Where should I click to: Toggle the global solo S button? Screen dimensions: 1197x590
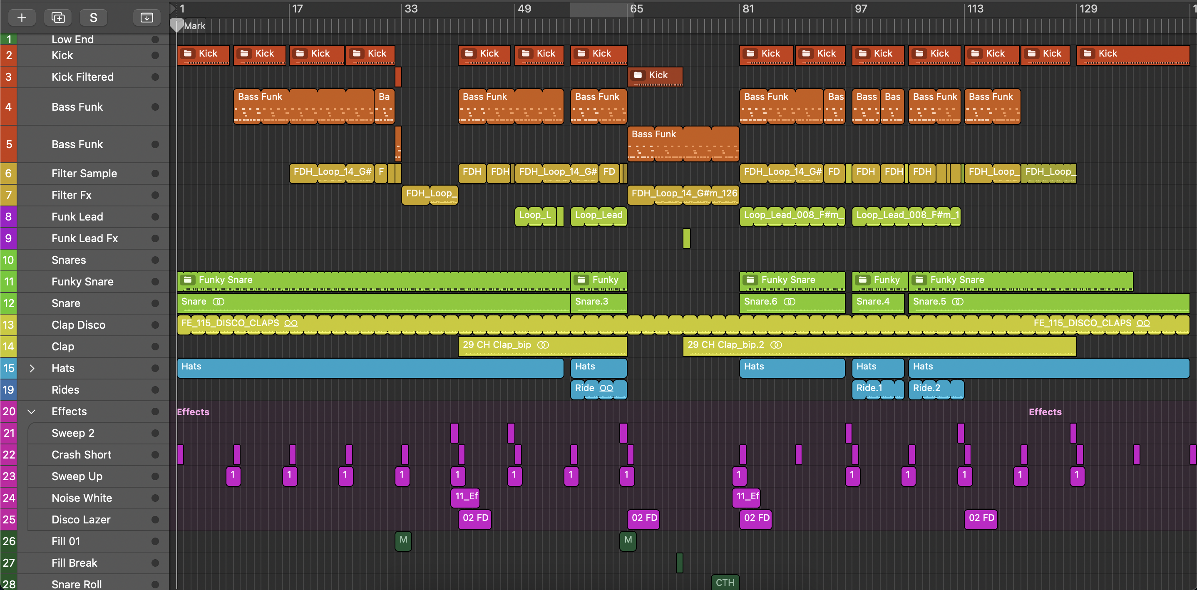tap(93, 17)
